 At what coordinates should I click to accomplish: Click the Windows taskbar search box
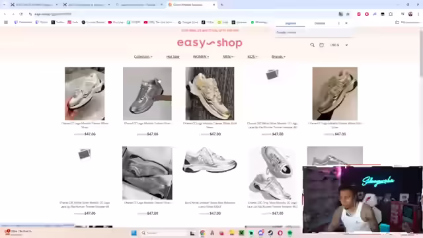164,233
